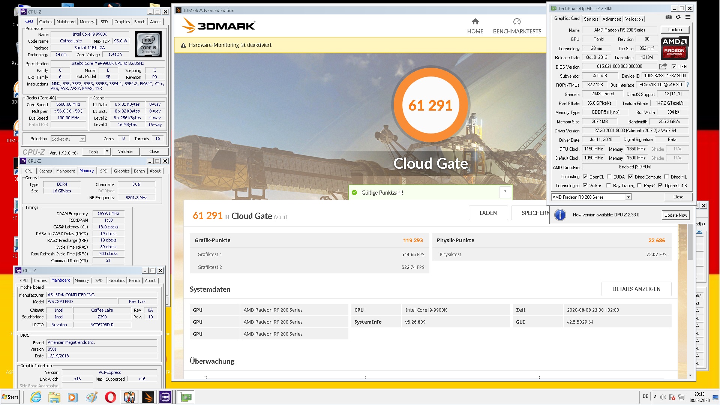Toggle the Ray Tracing checkbox
The height and width of the screenshot is (405, 720).
[x=609, y=185]
